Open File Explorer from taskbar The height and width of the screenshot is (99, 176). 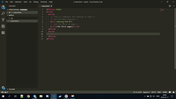(x=41, y=96)
